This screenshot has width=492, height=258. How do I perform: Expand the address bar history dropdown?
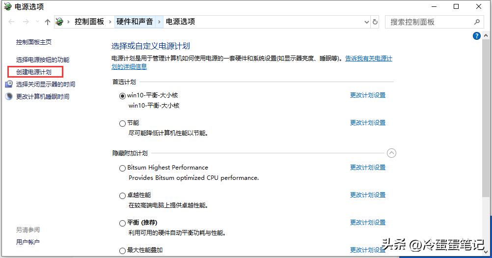coord(366,22)
